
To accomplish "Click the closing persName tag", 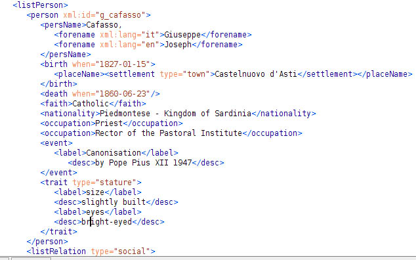I will [66, 54].
